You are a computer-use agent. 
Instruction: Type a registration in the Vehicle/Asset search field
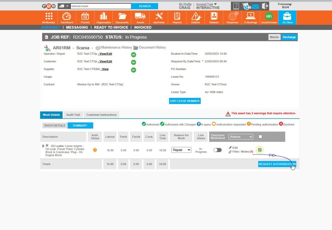pos(101,6)
